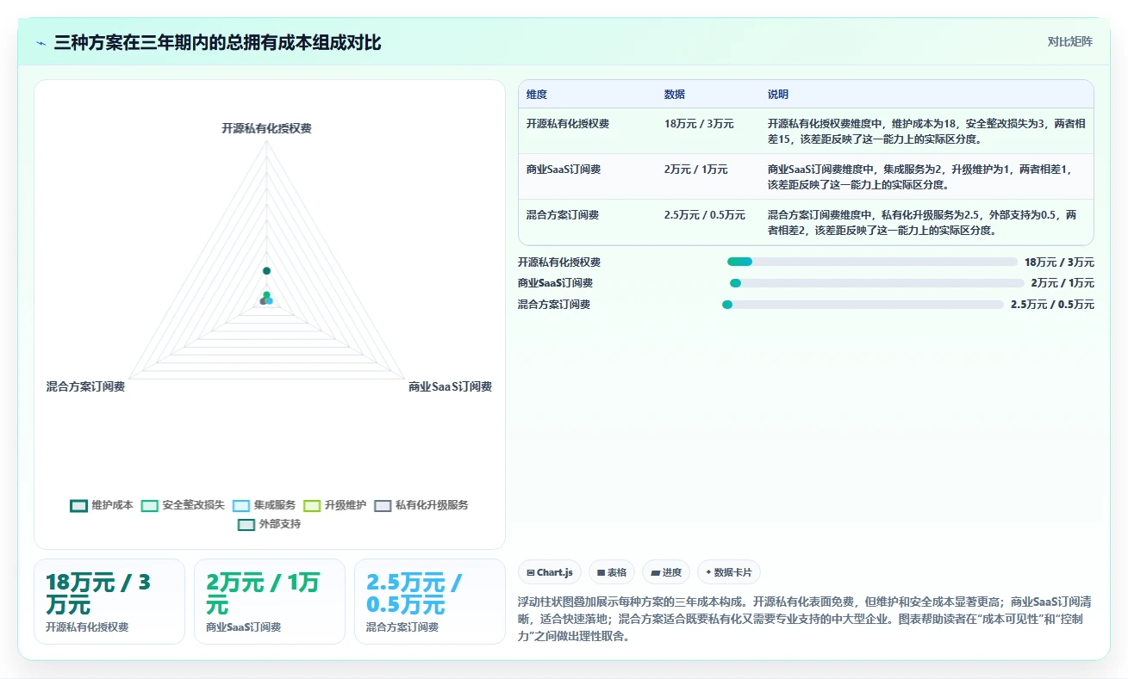Screen dimensions: 1128x679
Task: Select the 维度 table column header
Action: coord(537,95)
